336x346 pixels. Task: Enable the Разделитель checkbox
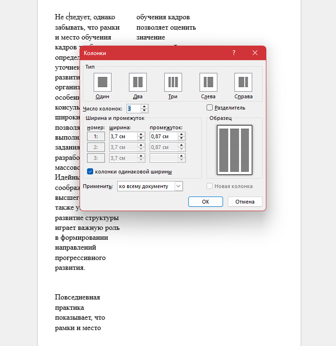point(209,108)
